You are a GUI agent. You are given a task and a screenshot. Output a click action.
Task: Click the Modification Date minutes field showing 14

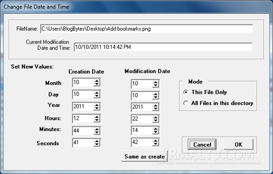(x=142, y=130)
